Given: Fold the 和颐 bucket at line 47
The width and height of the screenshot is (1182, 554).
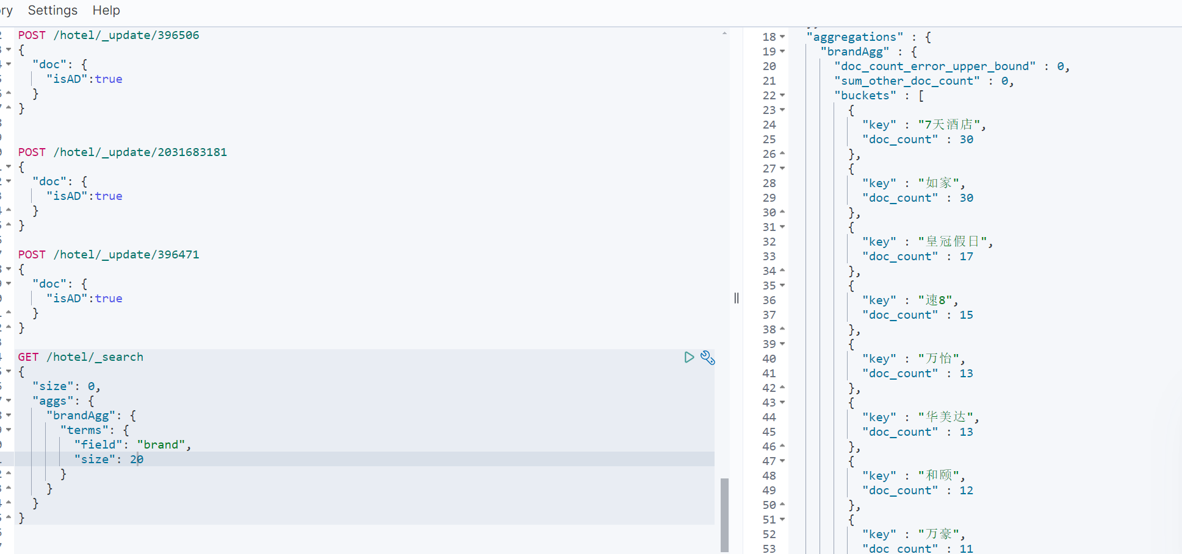Looking at the screenshot, I should pos(782,461).
